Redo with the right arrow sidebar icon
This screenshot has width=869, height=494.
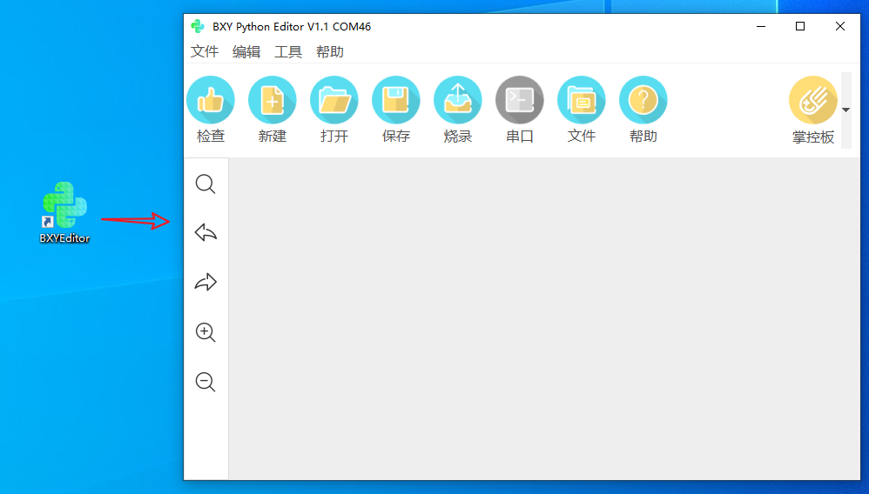205,282
